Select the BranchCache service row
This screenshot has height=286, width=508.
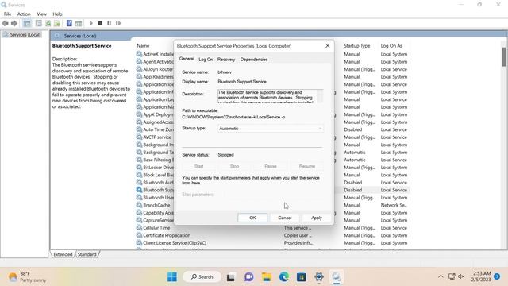coord(156,205)
